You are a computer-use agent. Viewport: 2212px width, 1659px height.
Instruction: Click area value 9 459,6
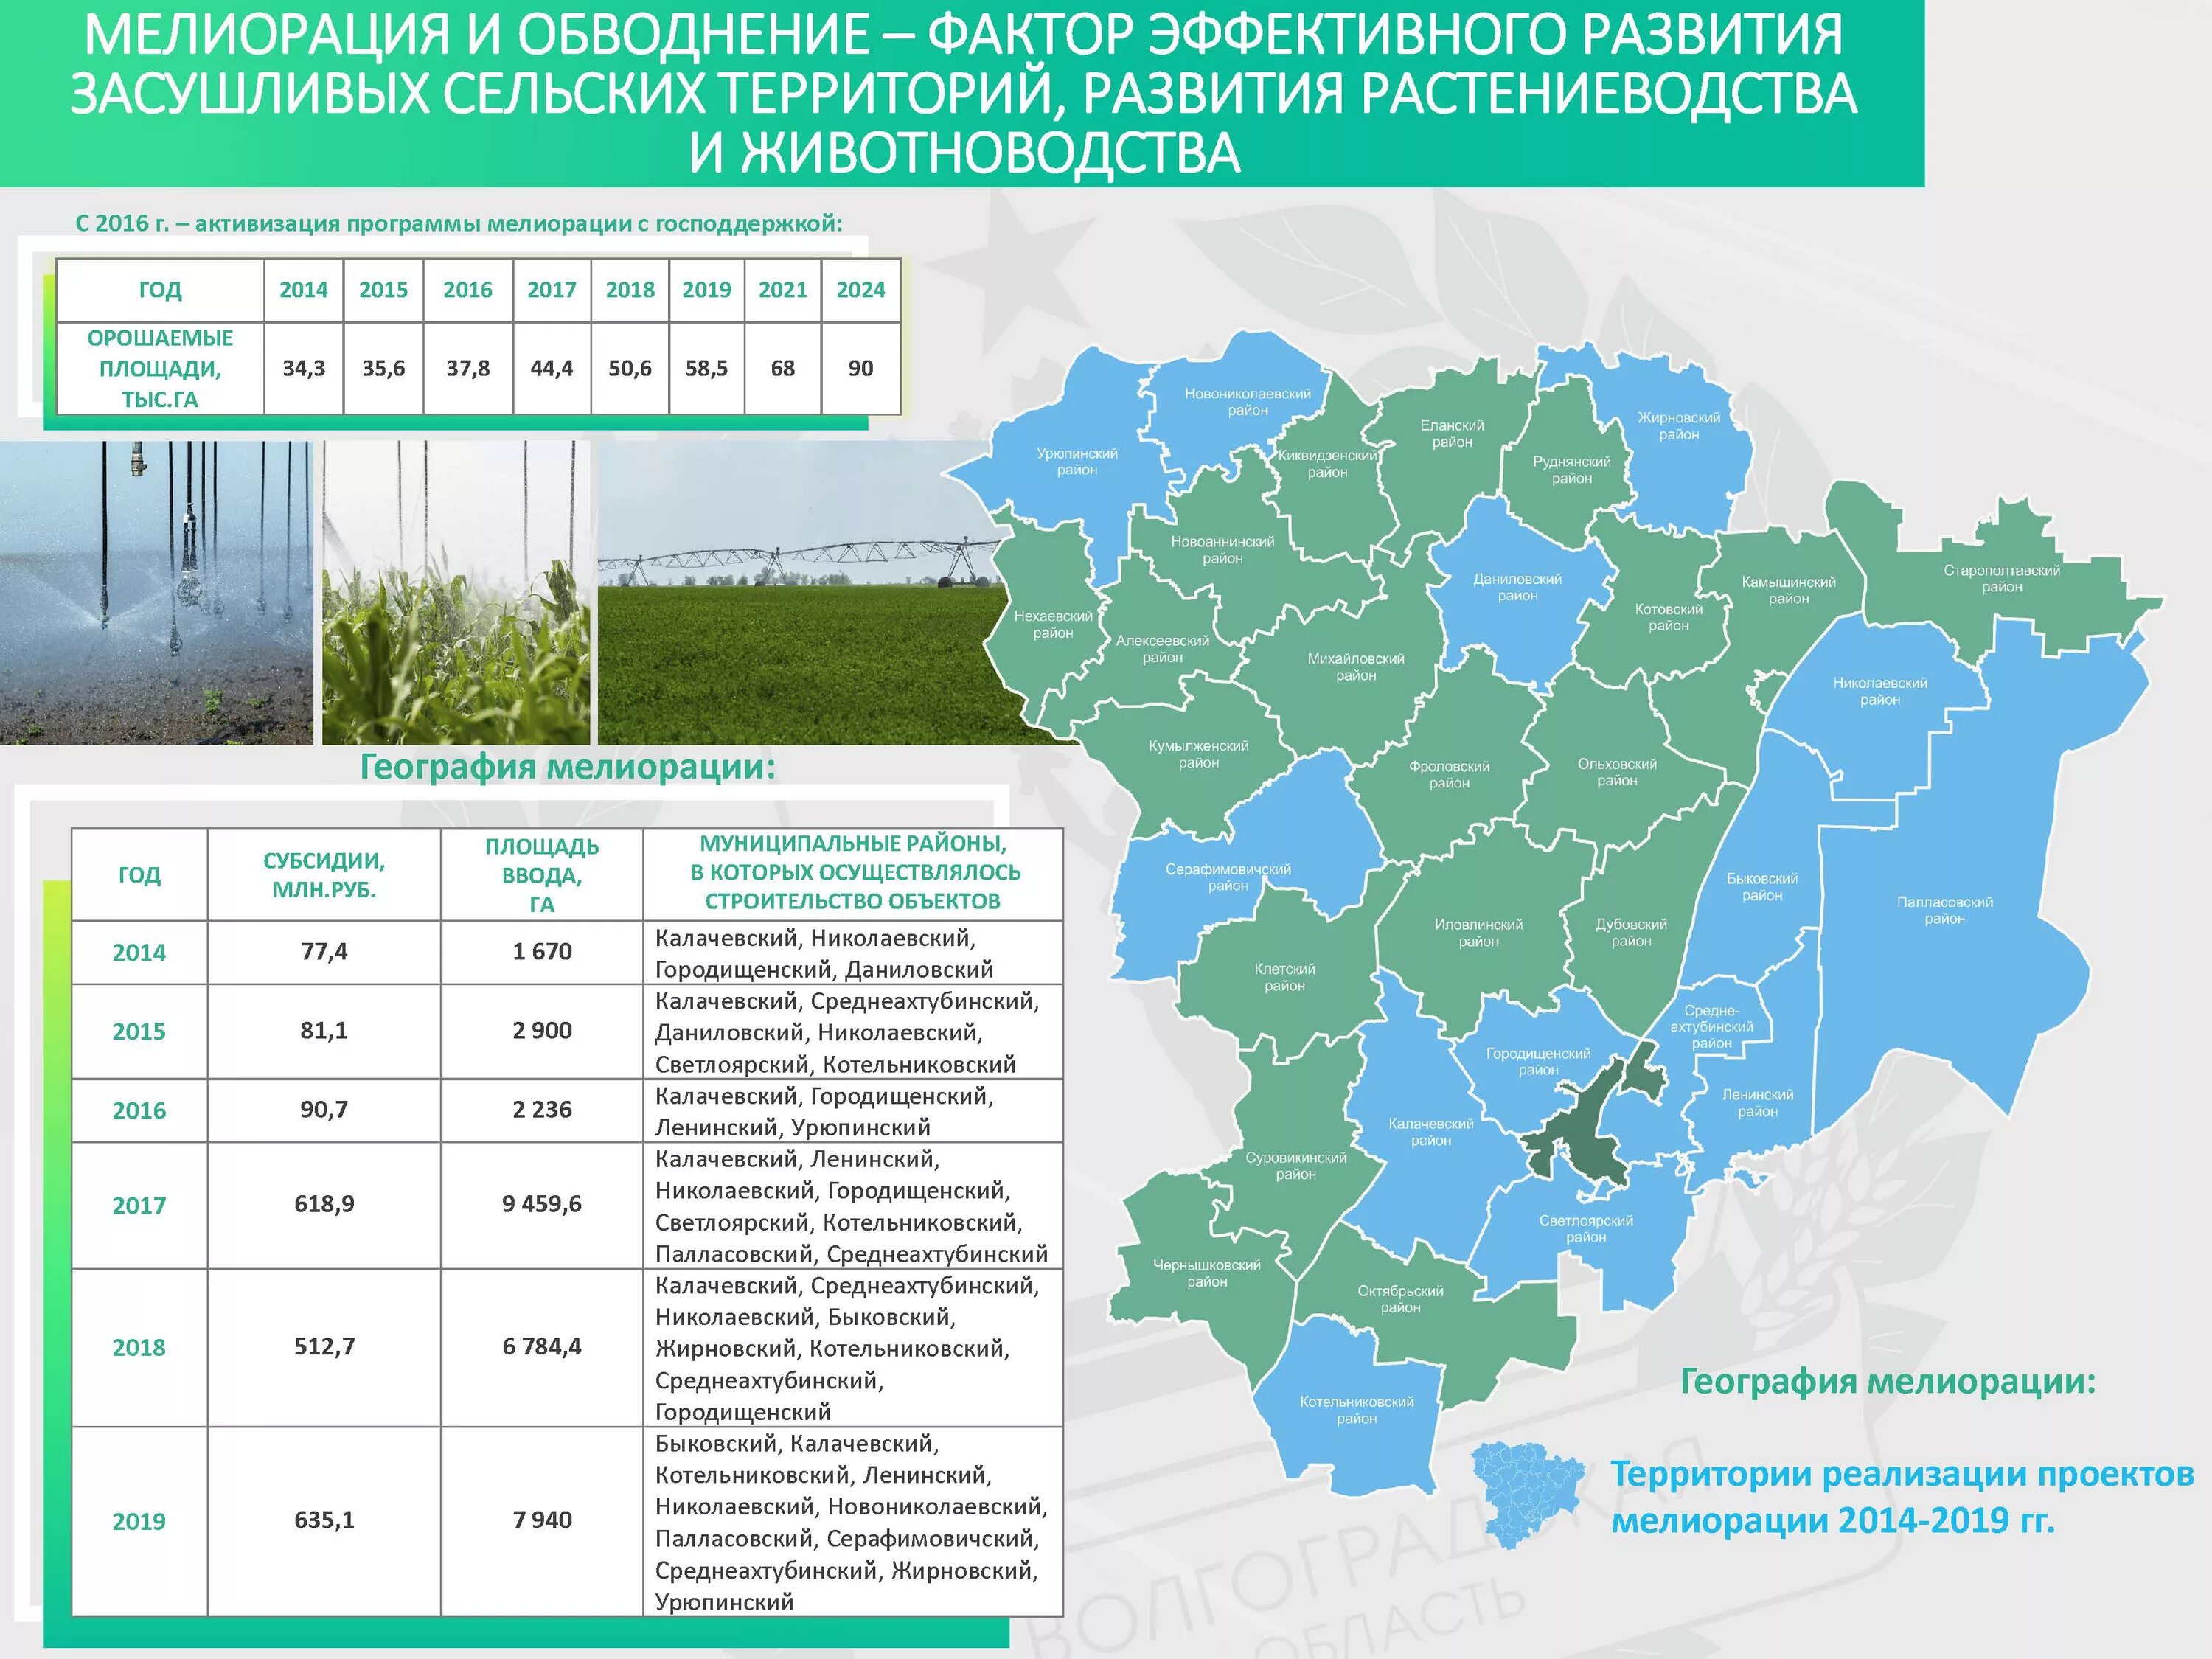[x=542, y=1204]
